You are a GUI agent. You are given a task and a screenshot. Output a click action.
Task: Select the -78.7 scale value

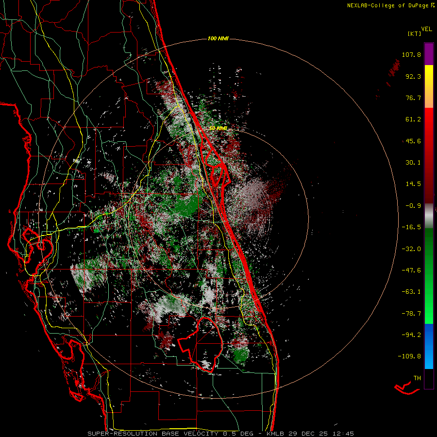tap(411, 314)
